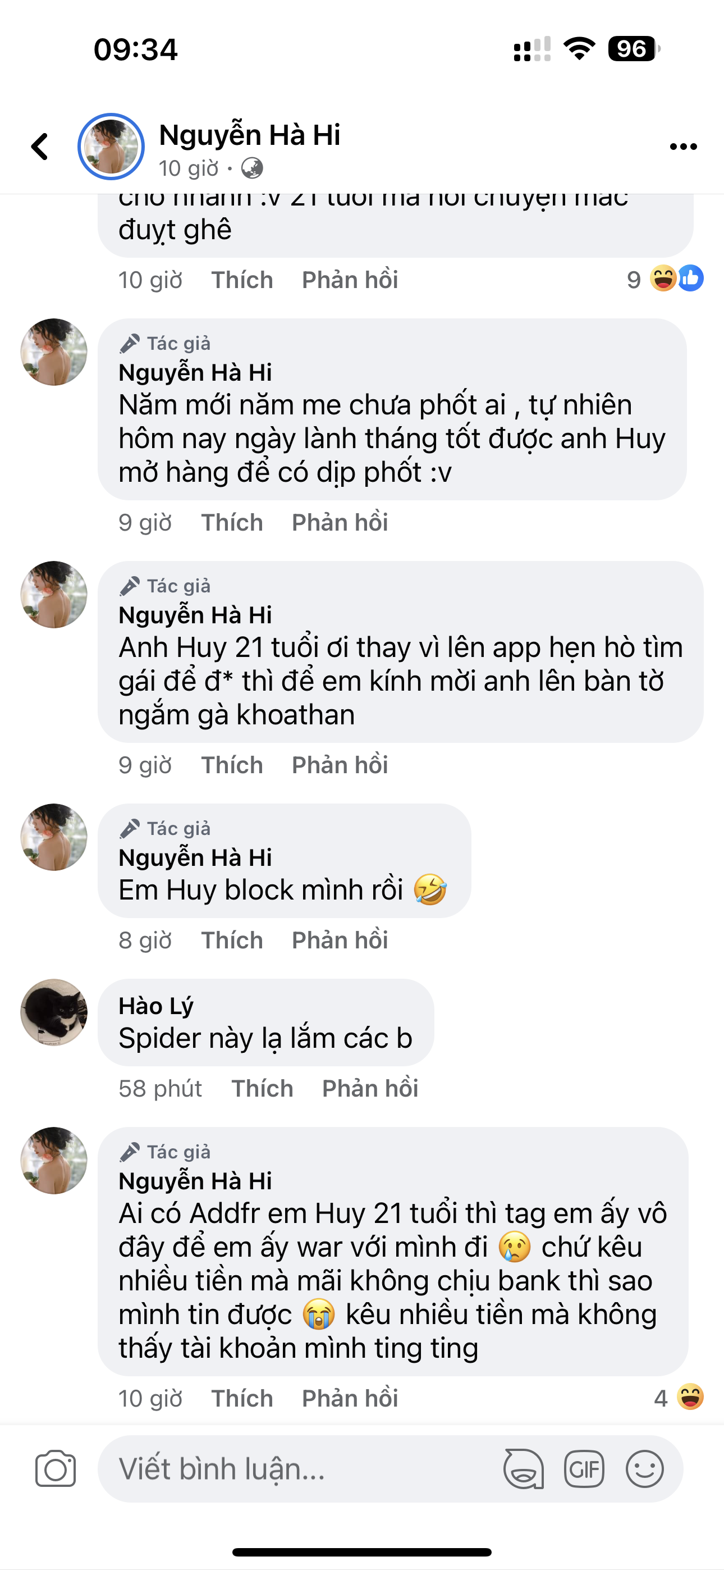Like the 'Năm mới năm me' comment
The image size is (724, 1570).
point(232,522)
